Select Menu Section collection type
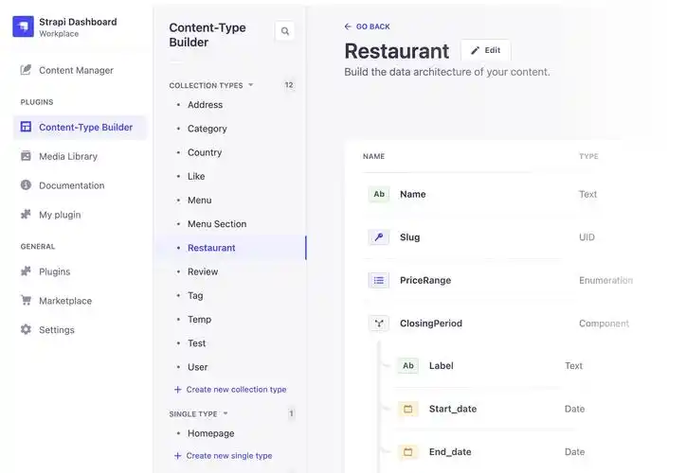The image size is (686, 473). (x=216, y=224)
